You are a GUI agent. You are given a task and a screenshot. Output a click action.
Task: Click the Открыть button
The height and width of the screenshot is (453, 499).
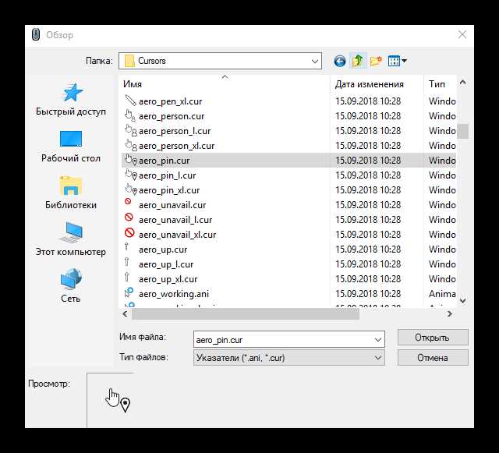(x=433, y=338)
